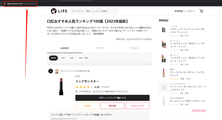Open the 綾花 lipstick thumbnail
The height and width of the screenshot is (120, 222).
164,73
